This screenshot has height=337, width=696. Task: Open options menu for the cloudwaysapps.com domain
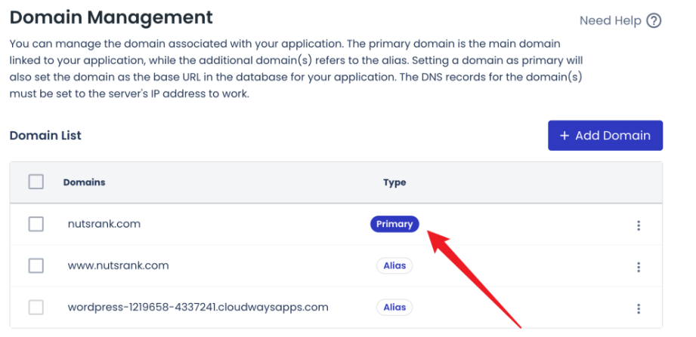pyautogui.click(x=639, y=308)
